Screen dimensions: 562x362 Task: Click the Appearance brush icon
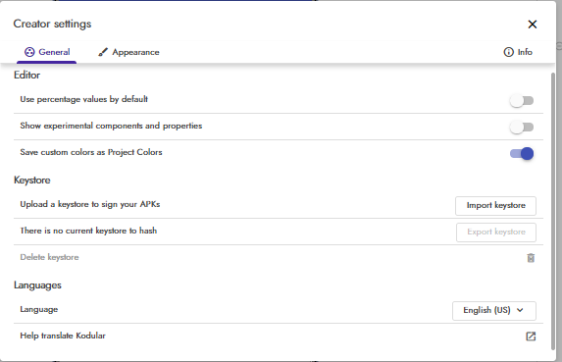[x=103, y=52]
